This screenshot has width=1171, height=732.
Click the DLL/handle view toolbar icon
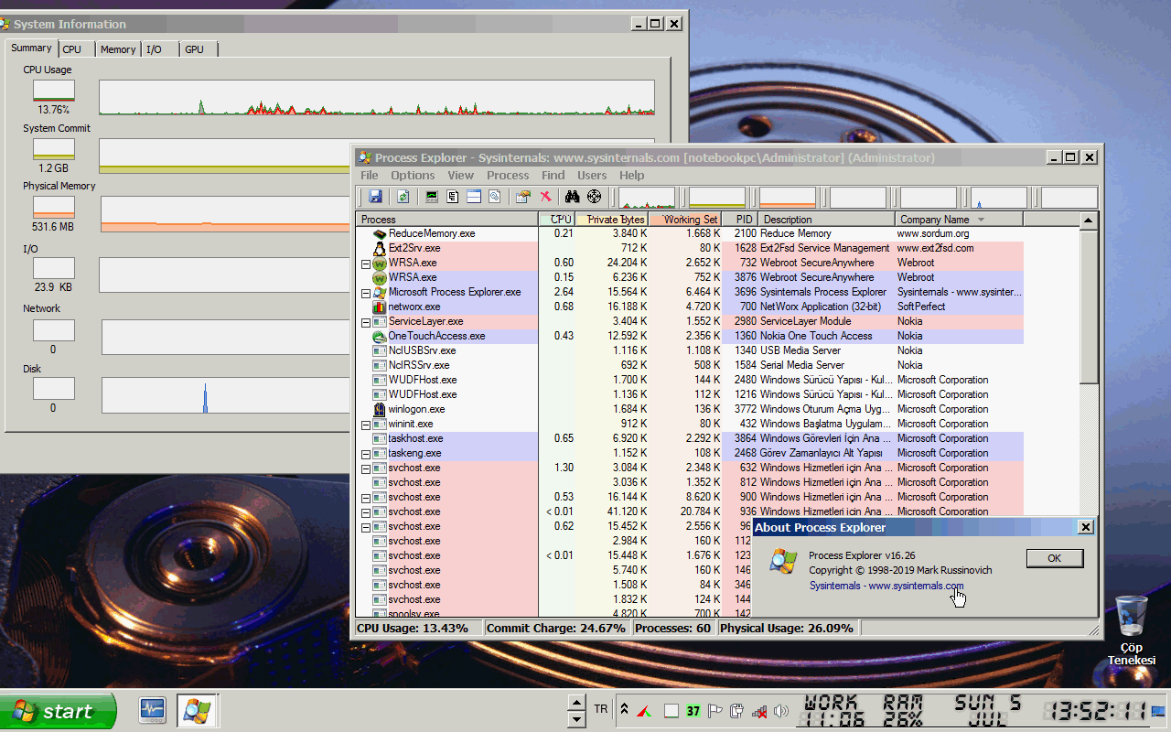(495, 197)
